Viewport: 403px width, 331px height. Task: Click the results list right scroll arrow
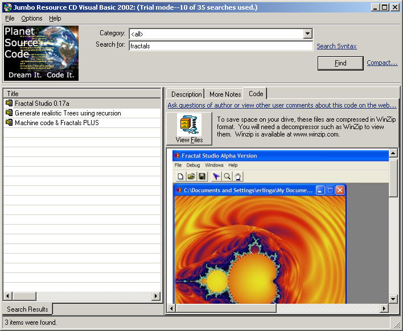pos(156,296)
